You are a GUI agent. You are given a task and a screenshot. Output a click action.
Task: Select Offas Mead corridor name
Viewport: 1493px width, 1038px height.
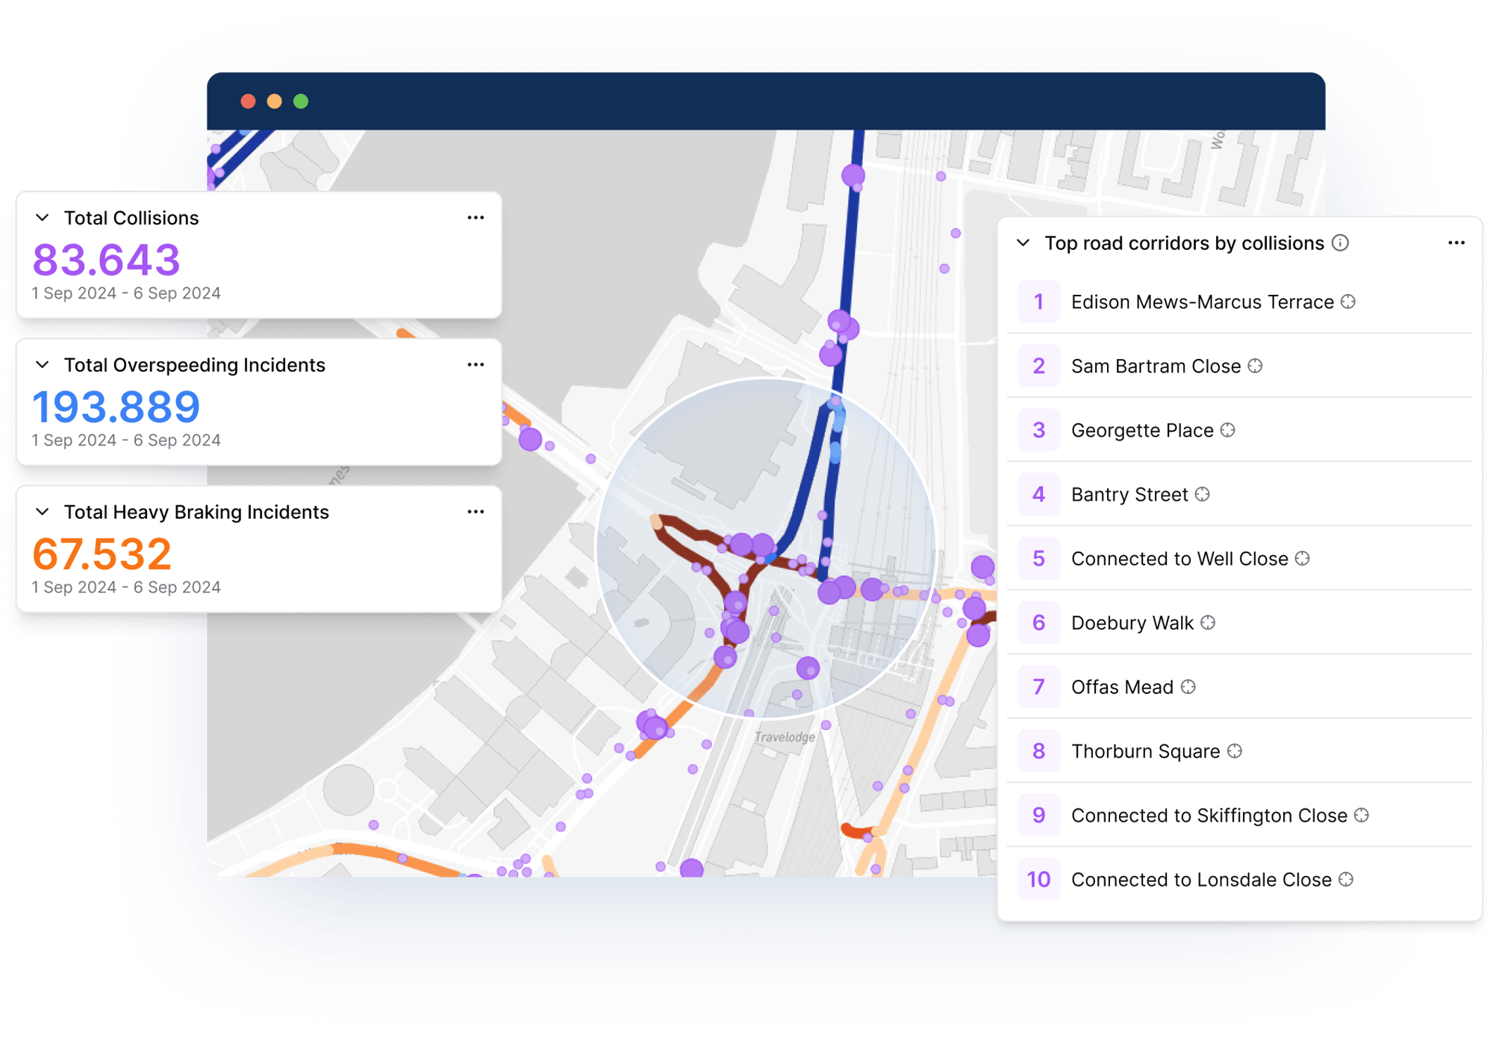click(1122, 687)
